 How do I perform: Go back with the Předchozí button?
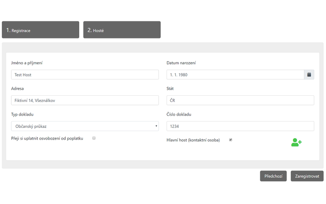pos(273,176)
